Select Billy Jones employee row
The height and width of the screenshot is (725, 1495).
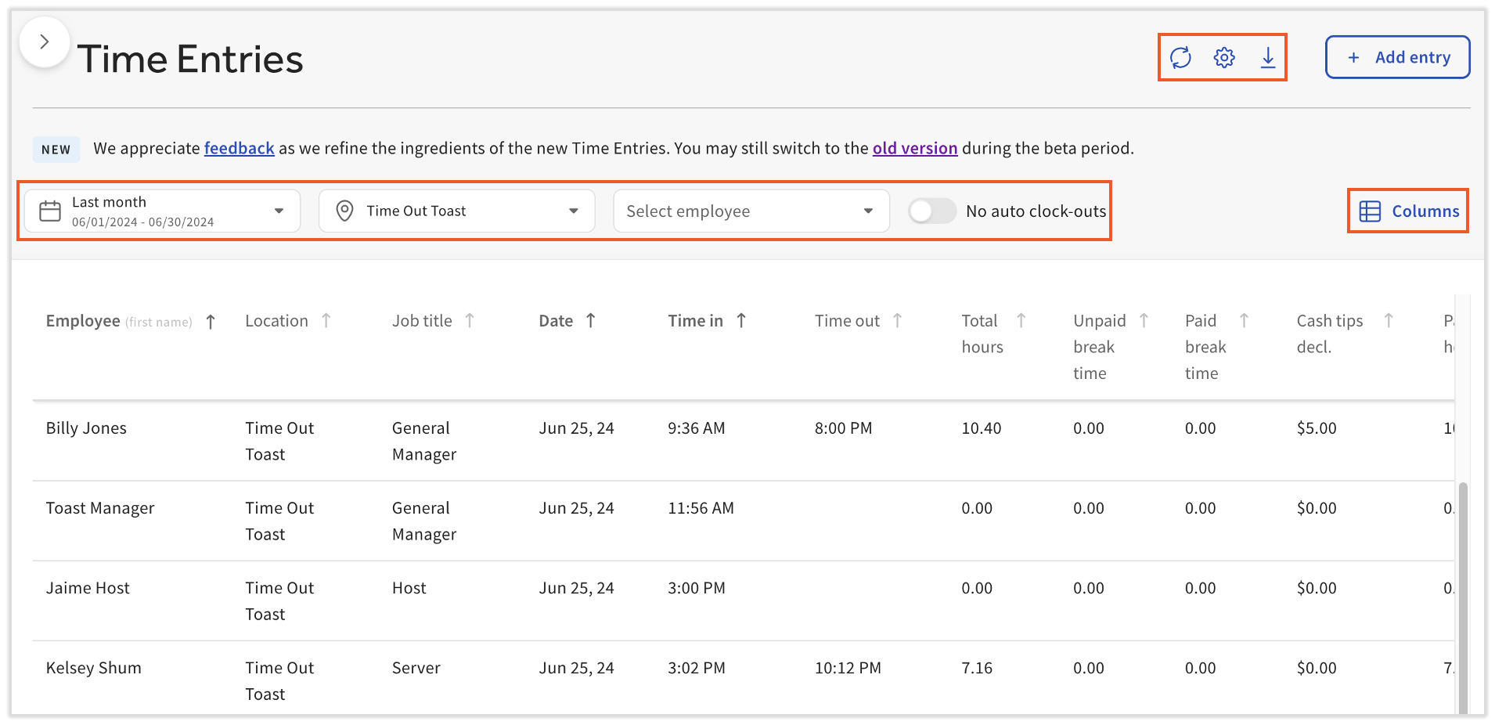[86, 427]
